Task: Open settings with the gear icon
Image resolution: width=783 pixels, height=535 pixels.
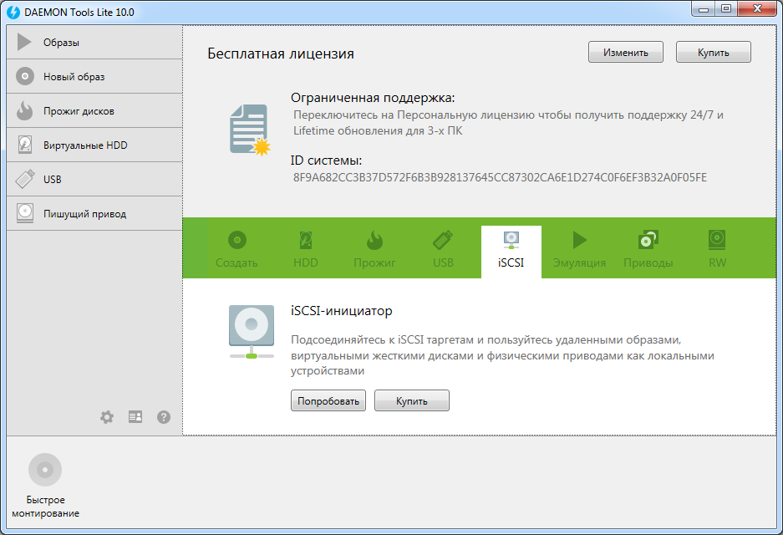Action: coord(107,417)
